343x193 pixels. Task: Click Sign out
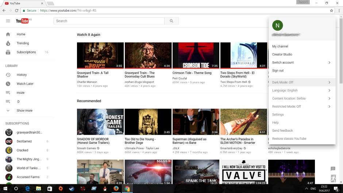pos(302,70)
